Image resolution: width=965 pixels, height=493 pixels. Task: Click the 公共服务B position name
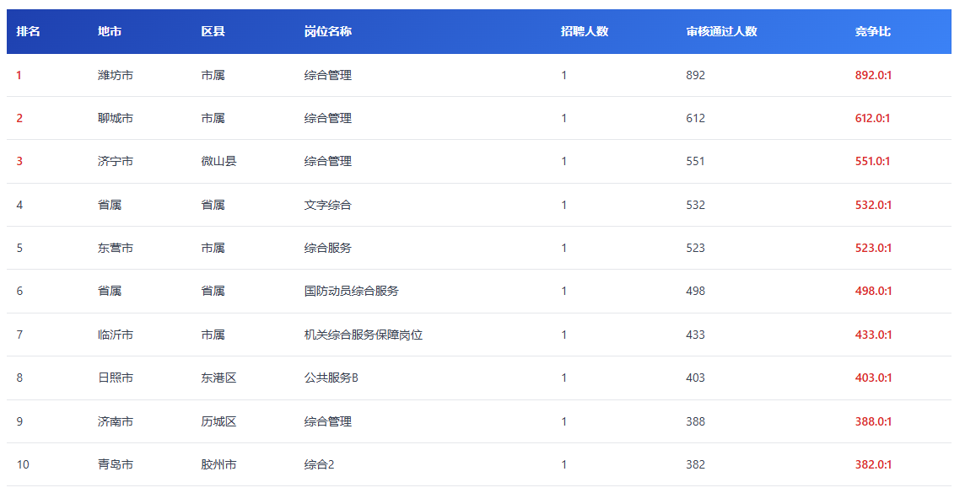point(332,378)
